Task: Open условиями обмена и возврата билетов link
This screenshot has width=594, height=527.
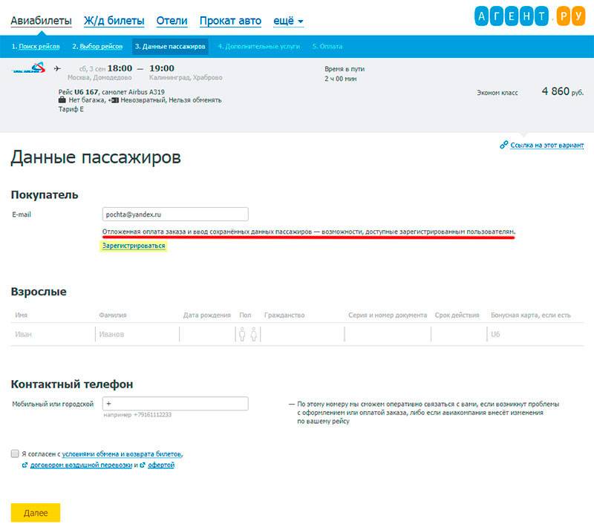Action: [x=122, y=454]
